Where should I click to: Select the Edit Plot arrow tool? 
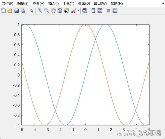coord(32,11)
